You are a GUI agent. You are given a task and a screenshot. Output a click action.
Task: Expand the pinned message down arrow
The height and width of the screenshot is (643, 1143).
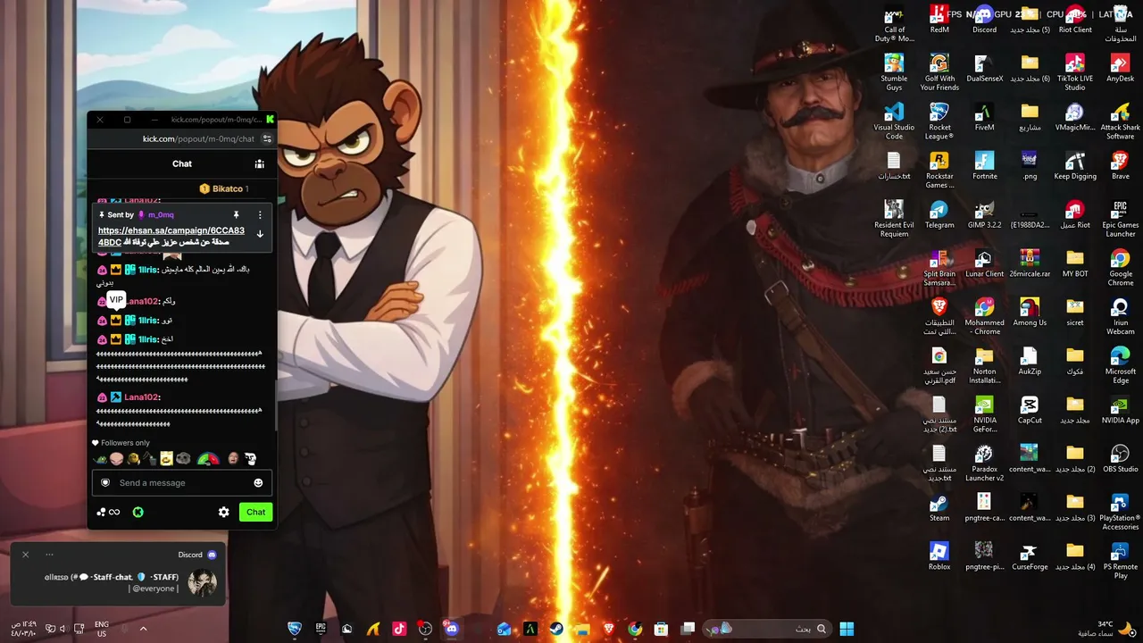click(260, 234)
